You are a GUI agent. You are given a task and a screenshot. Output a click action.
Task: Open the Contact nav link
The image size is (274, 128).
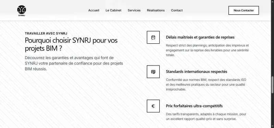pyautogui.click(x=177, y=10)
